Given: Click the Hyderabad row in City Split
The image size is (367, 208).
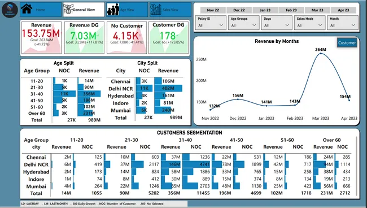Looking at the screenshot, I should point(145,96).
